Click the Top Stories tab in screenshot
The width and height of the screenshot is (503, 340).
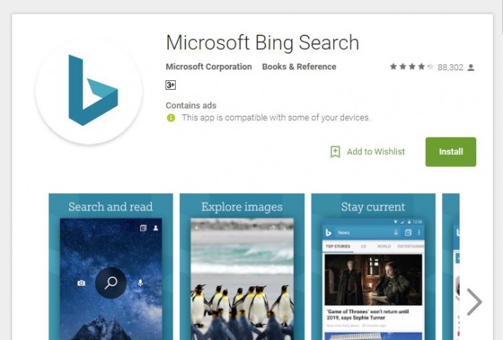coord(338,246)
